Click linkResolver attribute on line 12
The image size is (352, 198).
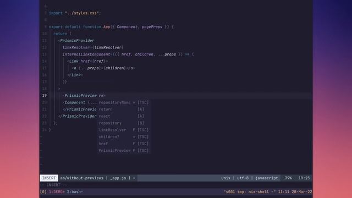76,47
